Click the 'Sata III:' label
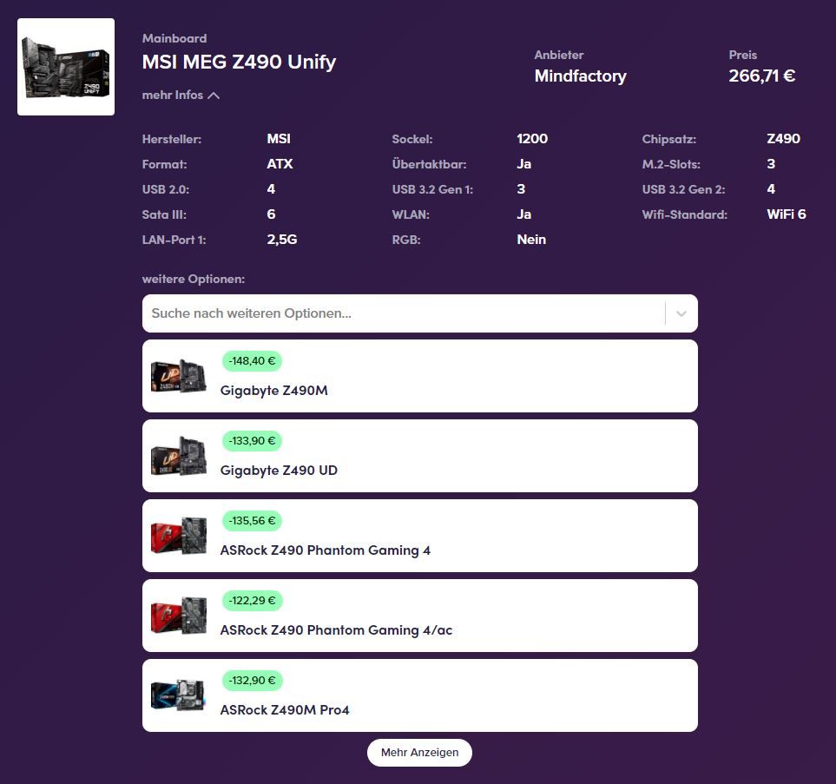Viewport: 836px width, 784px height. tap(164, 214)
